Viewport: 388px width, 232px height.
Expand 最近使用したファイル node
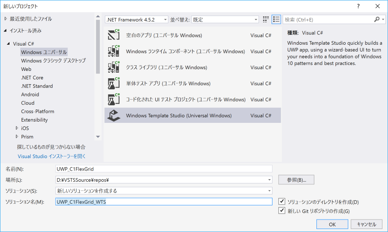(6, 19)
